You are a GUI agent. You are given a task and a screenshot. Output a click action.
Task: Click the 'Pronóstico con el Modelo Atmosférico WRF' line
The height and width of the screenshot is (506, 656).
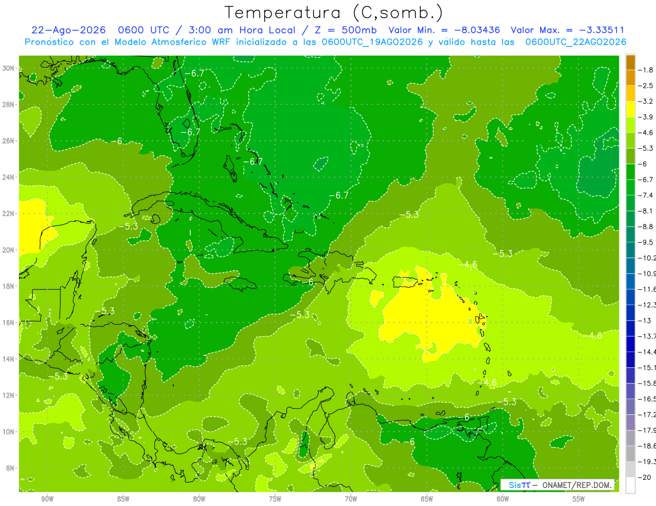(326, 42)
